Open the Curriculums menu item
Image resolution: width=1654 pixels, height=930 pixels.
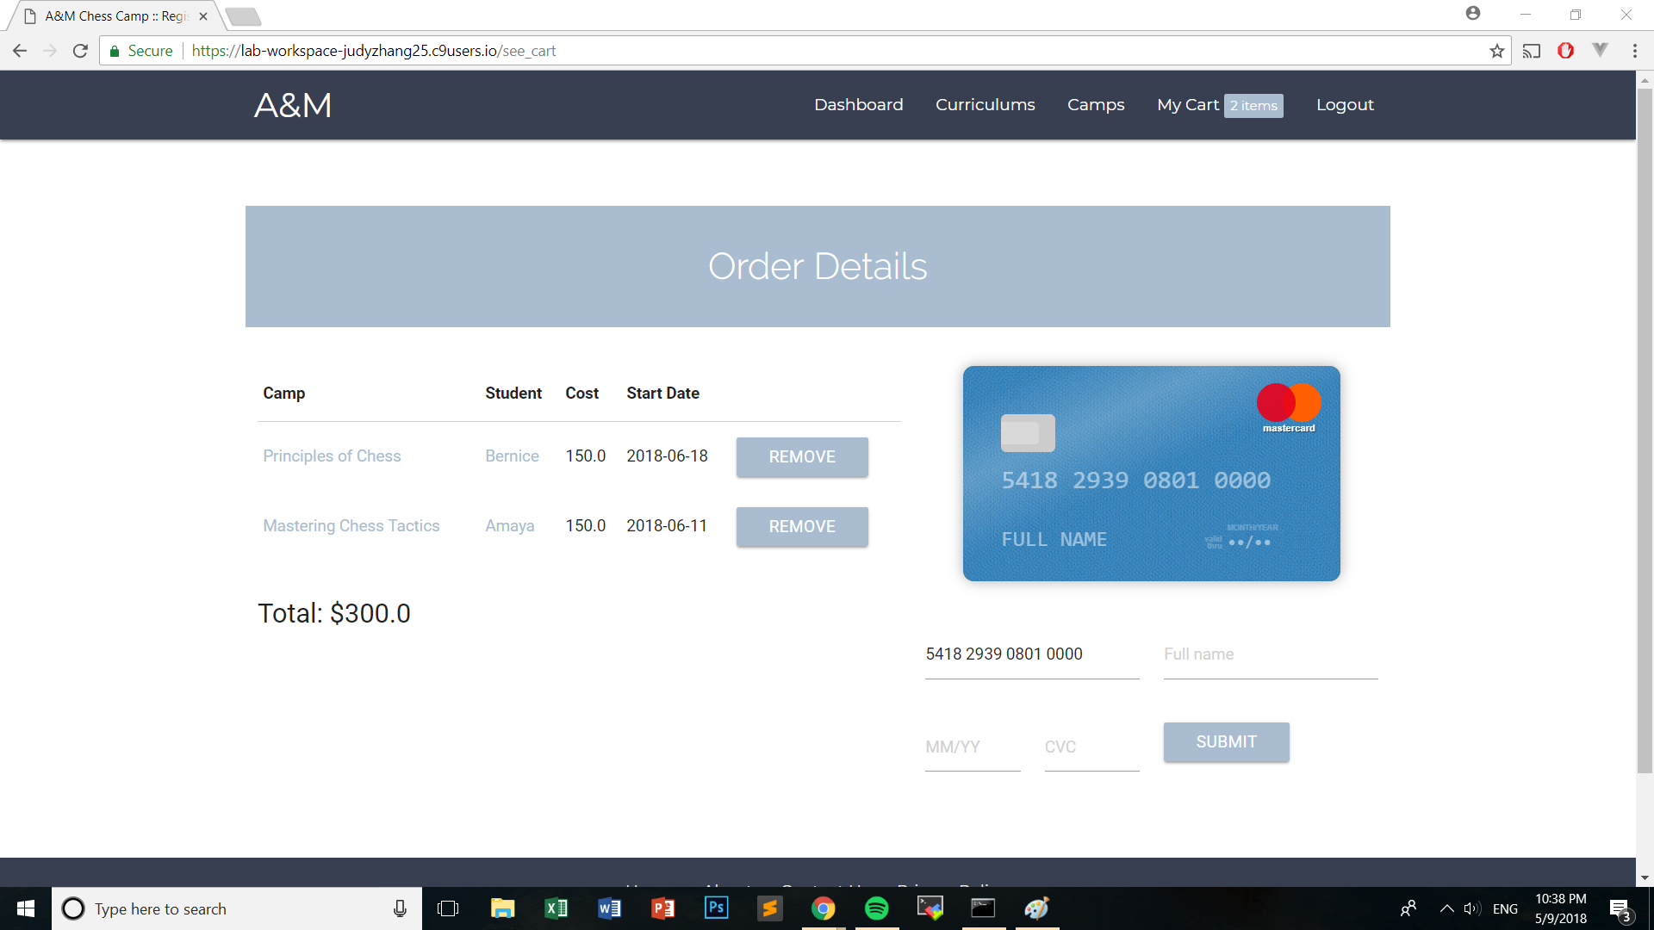pos(985,105)
